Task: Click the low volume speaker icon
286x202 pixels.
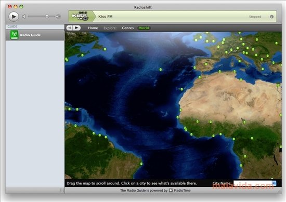Action: coord(24,17)
